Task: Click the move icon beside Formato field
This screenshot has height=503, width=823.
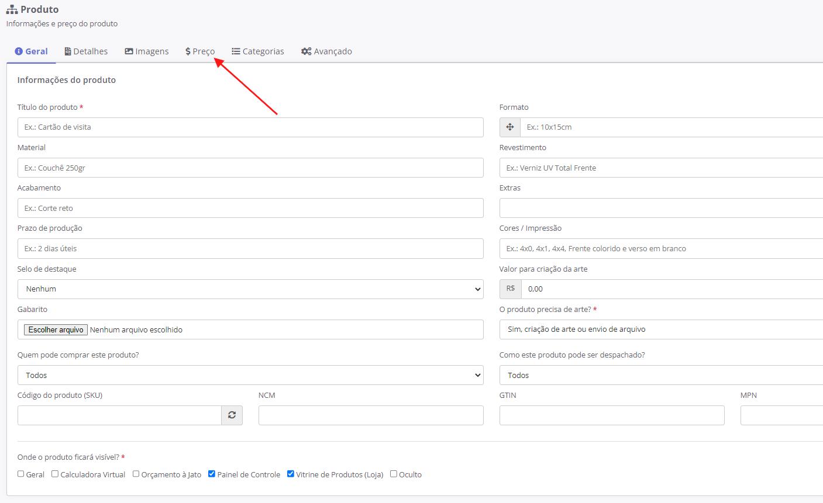Action: [510, 127]
